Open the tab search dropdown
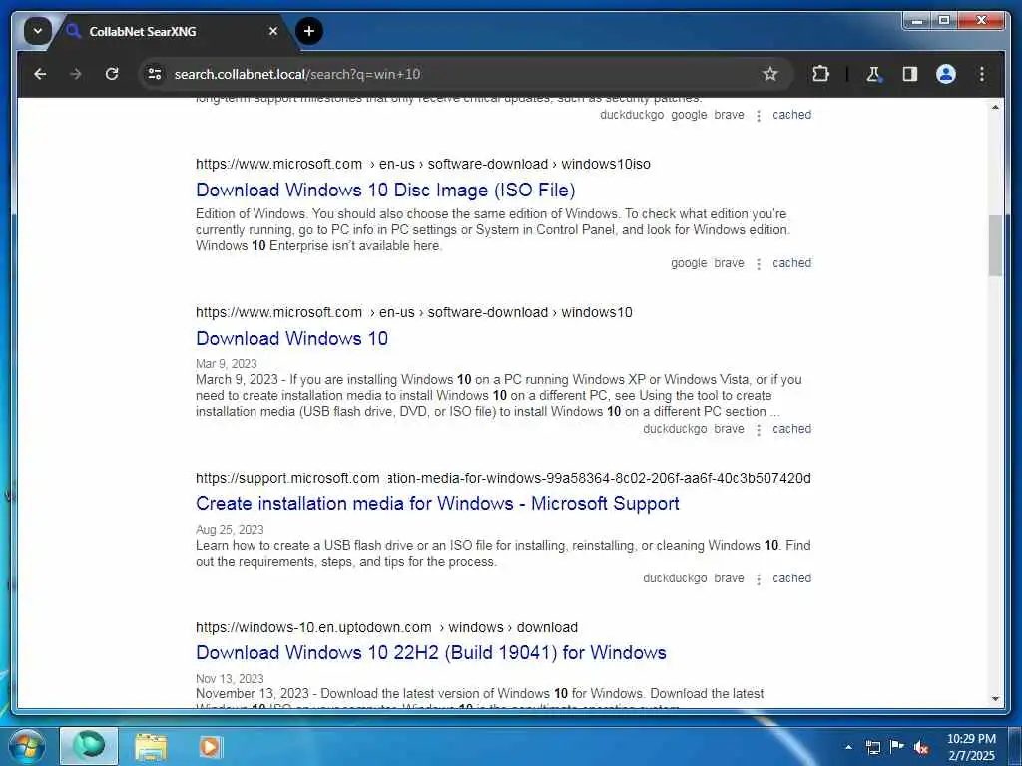Image resolution: width=1022 pixels, height=766 pixels. [38, 31]
